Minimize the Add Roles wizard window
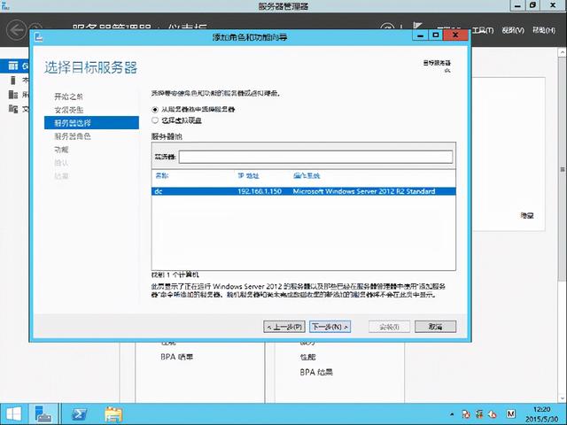Viewport: 567px width, 425px height. point(420,35)
